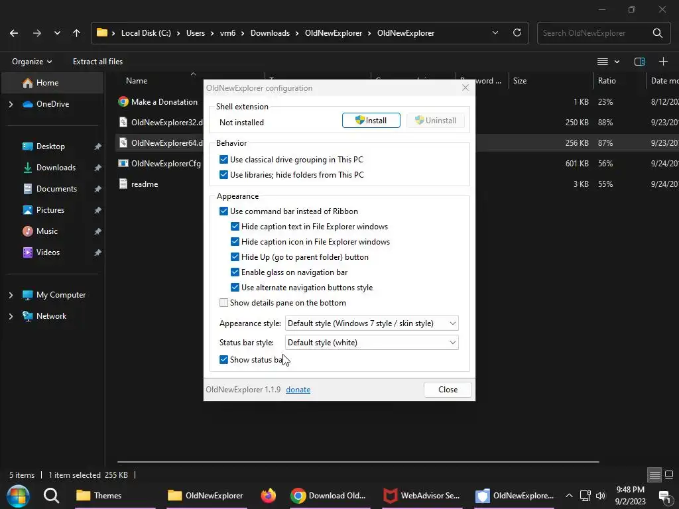Screen dimensions: 679x509
Task: Open the Pictures folder shortcut
Action: [x=50, y=210]
